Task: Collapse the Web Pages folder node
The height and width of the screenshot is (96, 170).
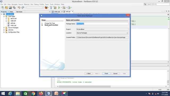Action: pyautogui.click(x=4, y=17)
